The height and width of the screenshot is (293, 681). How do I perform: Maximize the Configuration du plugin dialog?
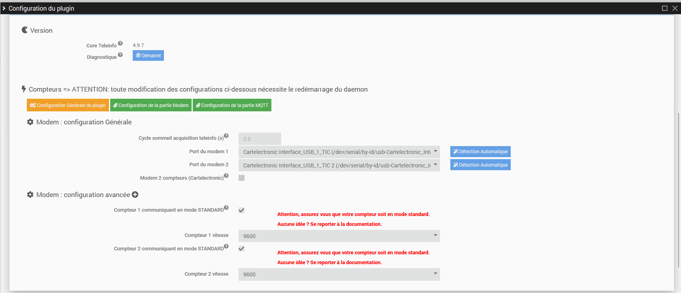(x=665, y=8)
